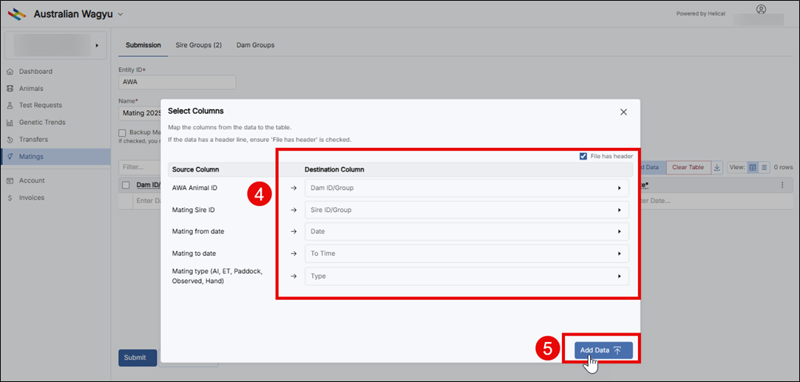Switch to grid view icon
This screenshot has height=382, width=800.
point(753,167)
